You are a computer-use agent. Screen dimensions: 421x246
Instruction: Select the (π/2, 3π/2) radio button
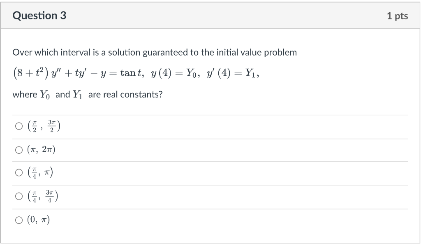[19, 126]
